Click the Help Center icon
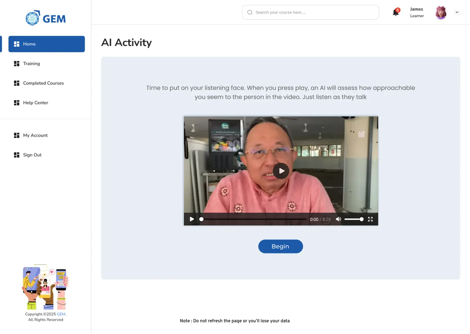This screenshot has height=334, width=470. (x=16, y=103)
